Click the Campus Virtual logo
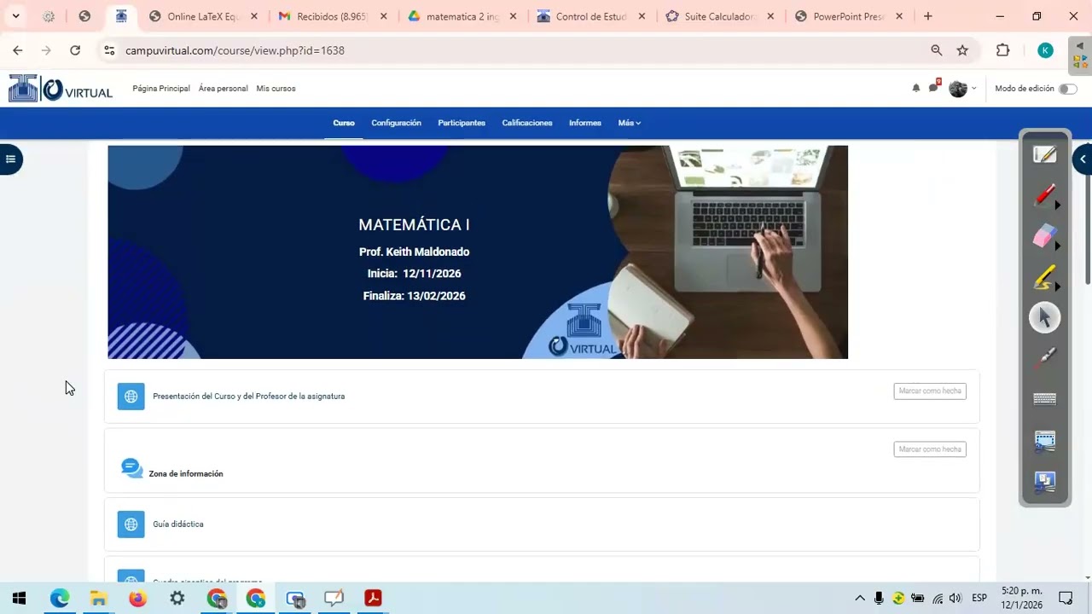 tap(61, 89)
